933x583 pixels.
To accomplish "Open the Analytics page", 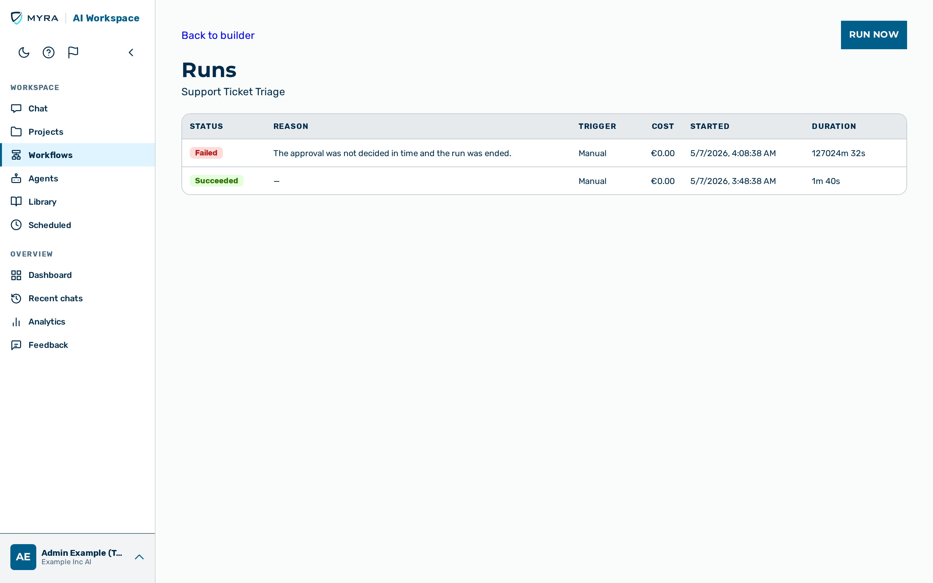I will pos(77,322).
